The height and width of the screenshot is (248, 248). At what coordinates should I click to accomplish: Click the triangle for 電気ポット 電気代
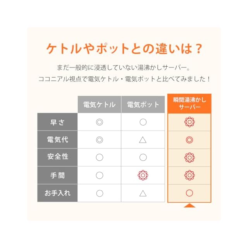tap(143, 140)
